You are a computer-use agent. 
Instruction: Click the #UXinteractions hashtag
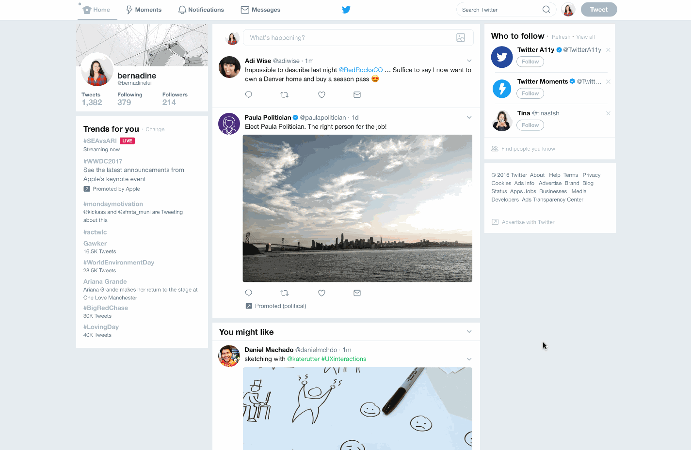click(344, 359)
